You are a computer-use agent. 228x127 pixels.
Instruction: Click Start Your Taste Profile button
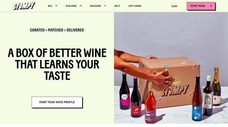(57, 102)
